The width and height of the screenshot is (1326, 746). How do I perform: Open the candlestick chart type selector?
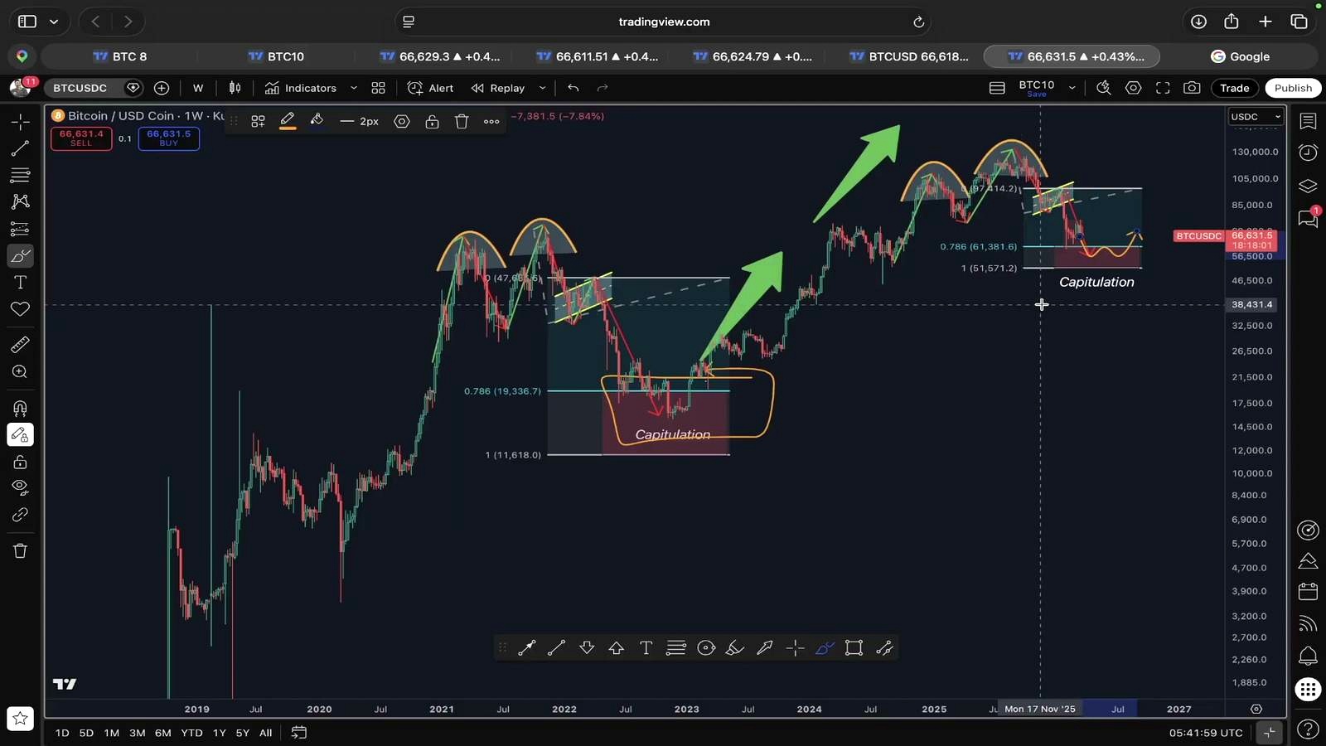pos(235,88)
